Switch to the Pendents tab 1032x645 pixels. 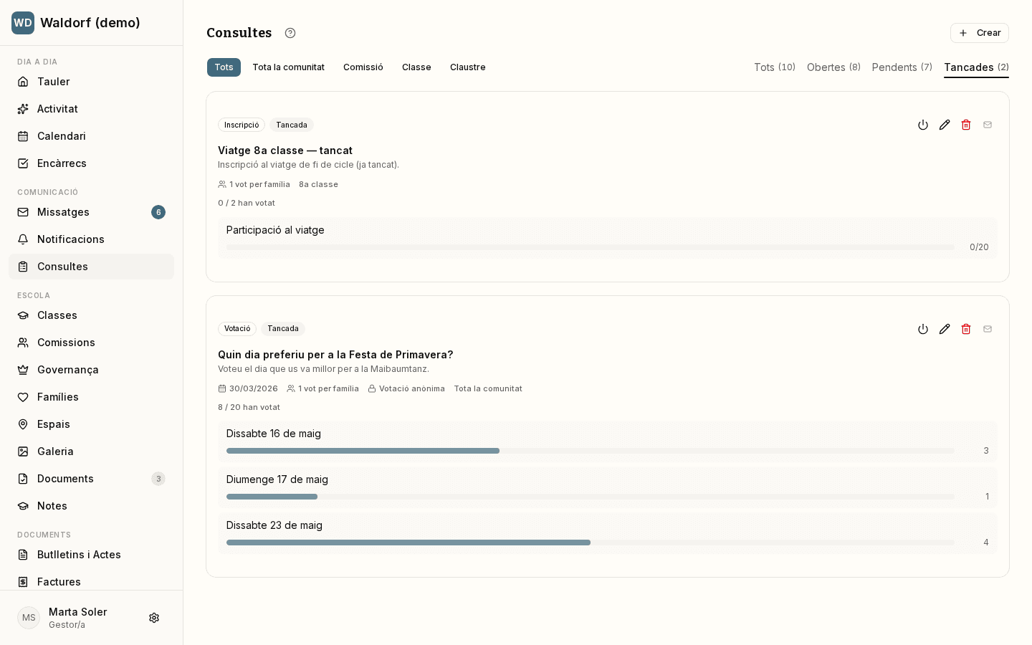point(902,67)
